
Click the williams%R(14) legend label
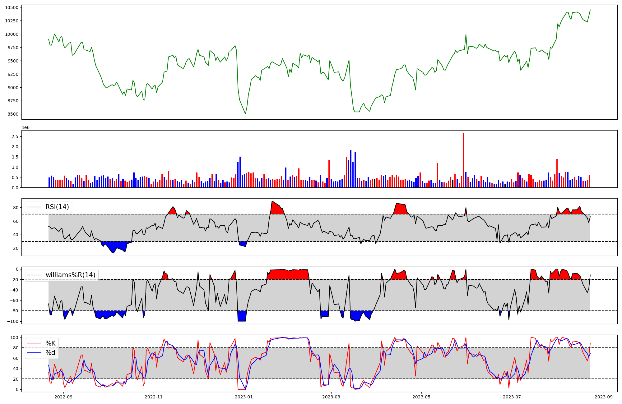pyautogui.click(x=70, y=275)
